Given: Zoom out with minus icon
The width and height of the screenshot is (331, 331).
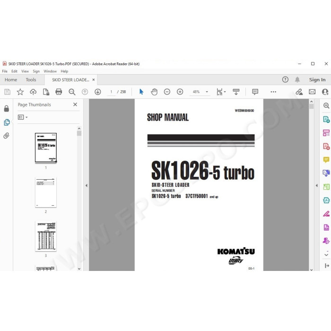Looking at the screenshot, I should coord(167,92).
